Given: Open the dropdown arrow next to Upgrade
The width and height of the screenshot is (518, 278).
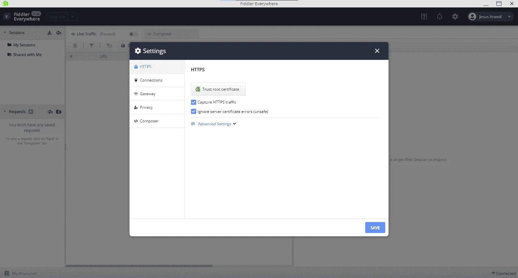Looking at the screenshot, I should [x=73, y=17].
